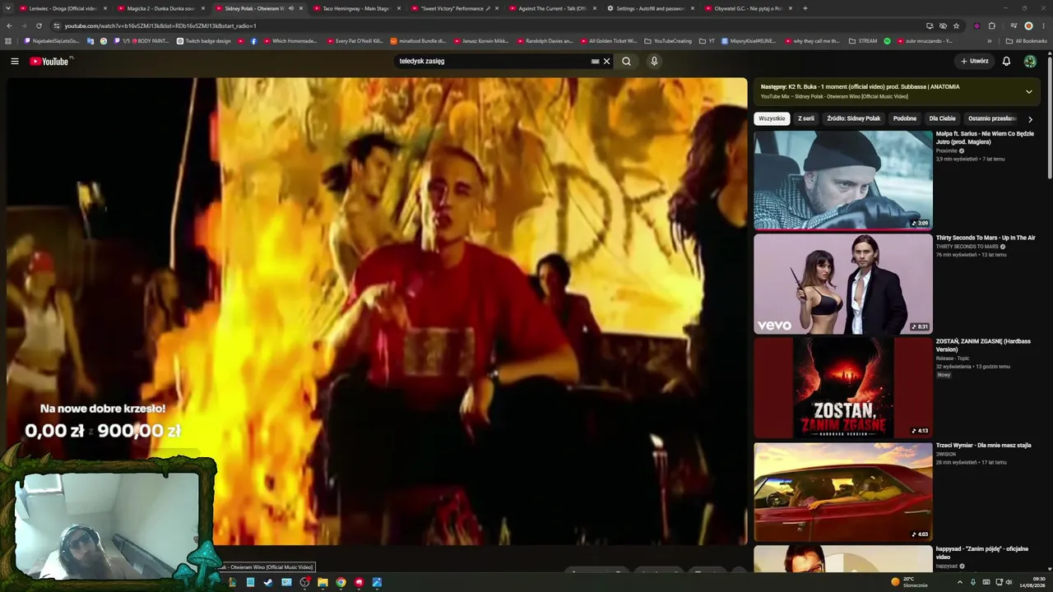Viewport: 1053px width, 592px height.
Task: Open the Małpa ft. Sarius video thumbnail
Action: click(x=843, y=179)
